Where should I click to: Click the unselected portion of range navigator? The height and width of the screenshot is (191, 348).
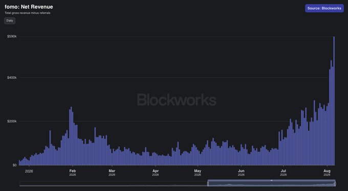click(113, 184)
